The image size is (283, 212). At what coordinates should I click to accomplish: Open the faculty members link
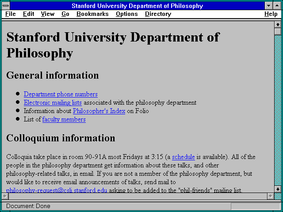click(x=64, y=119)
